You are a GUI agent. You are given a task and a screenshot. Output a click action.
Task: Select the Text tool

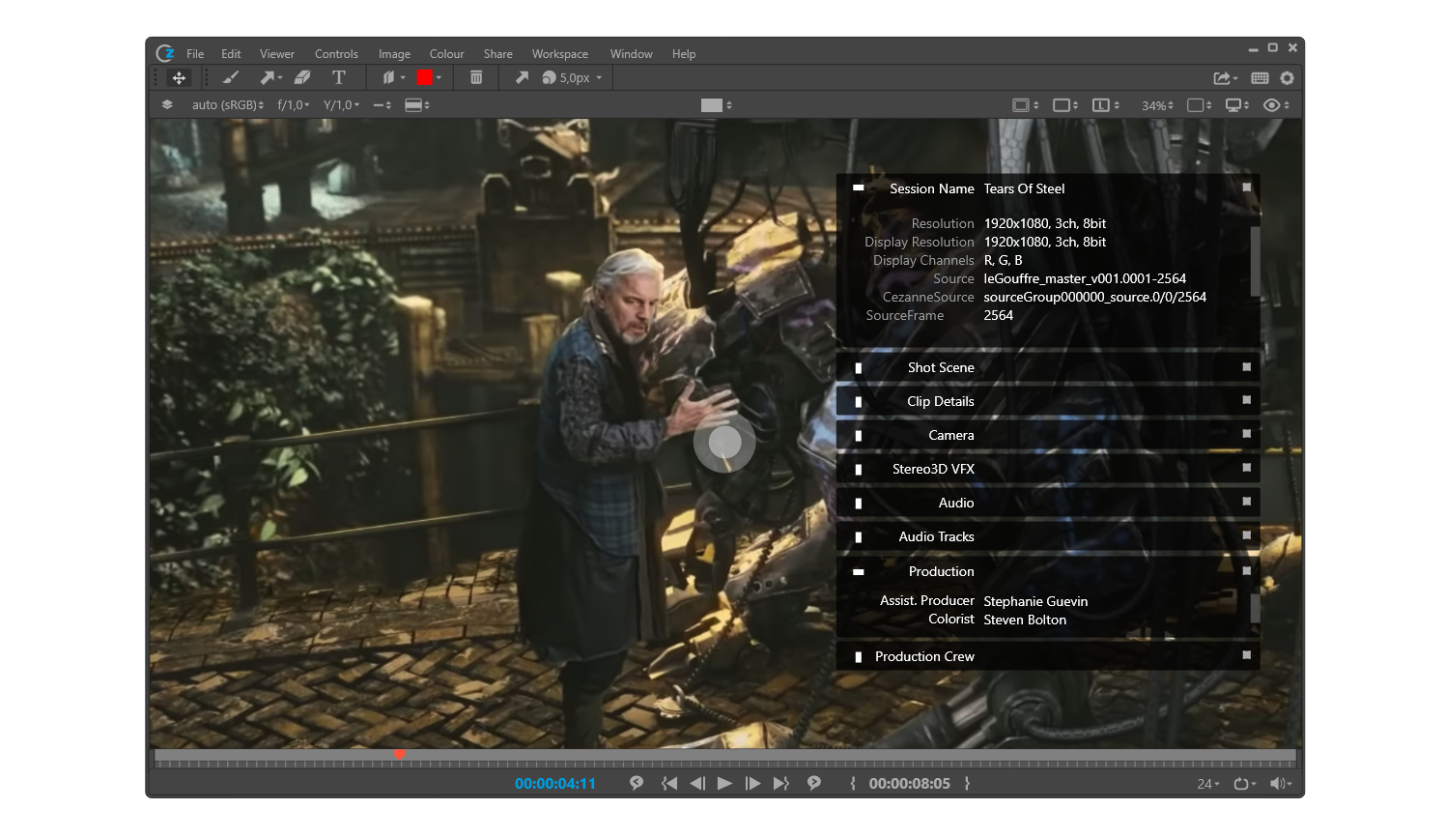(x=339, y=77)
